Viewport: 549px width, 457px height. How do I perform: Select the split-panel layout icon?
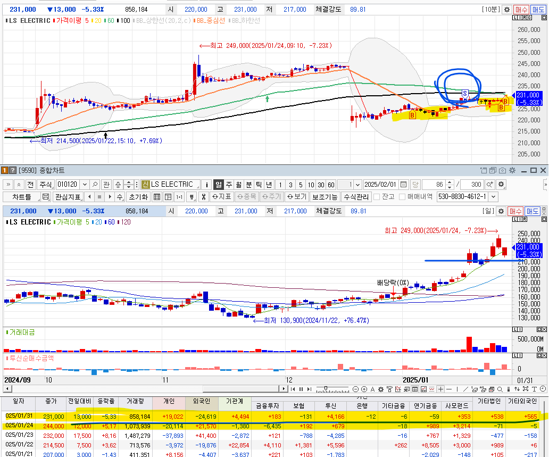coord(168,197)
